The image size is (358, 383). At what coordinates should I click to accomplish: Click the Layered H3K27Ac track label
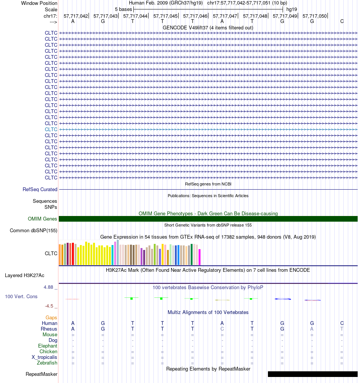coord(24,276)
